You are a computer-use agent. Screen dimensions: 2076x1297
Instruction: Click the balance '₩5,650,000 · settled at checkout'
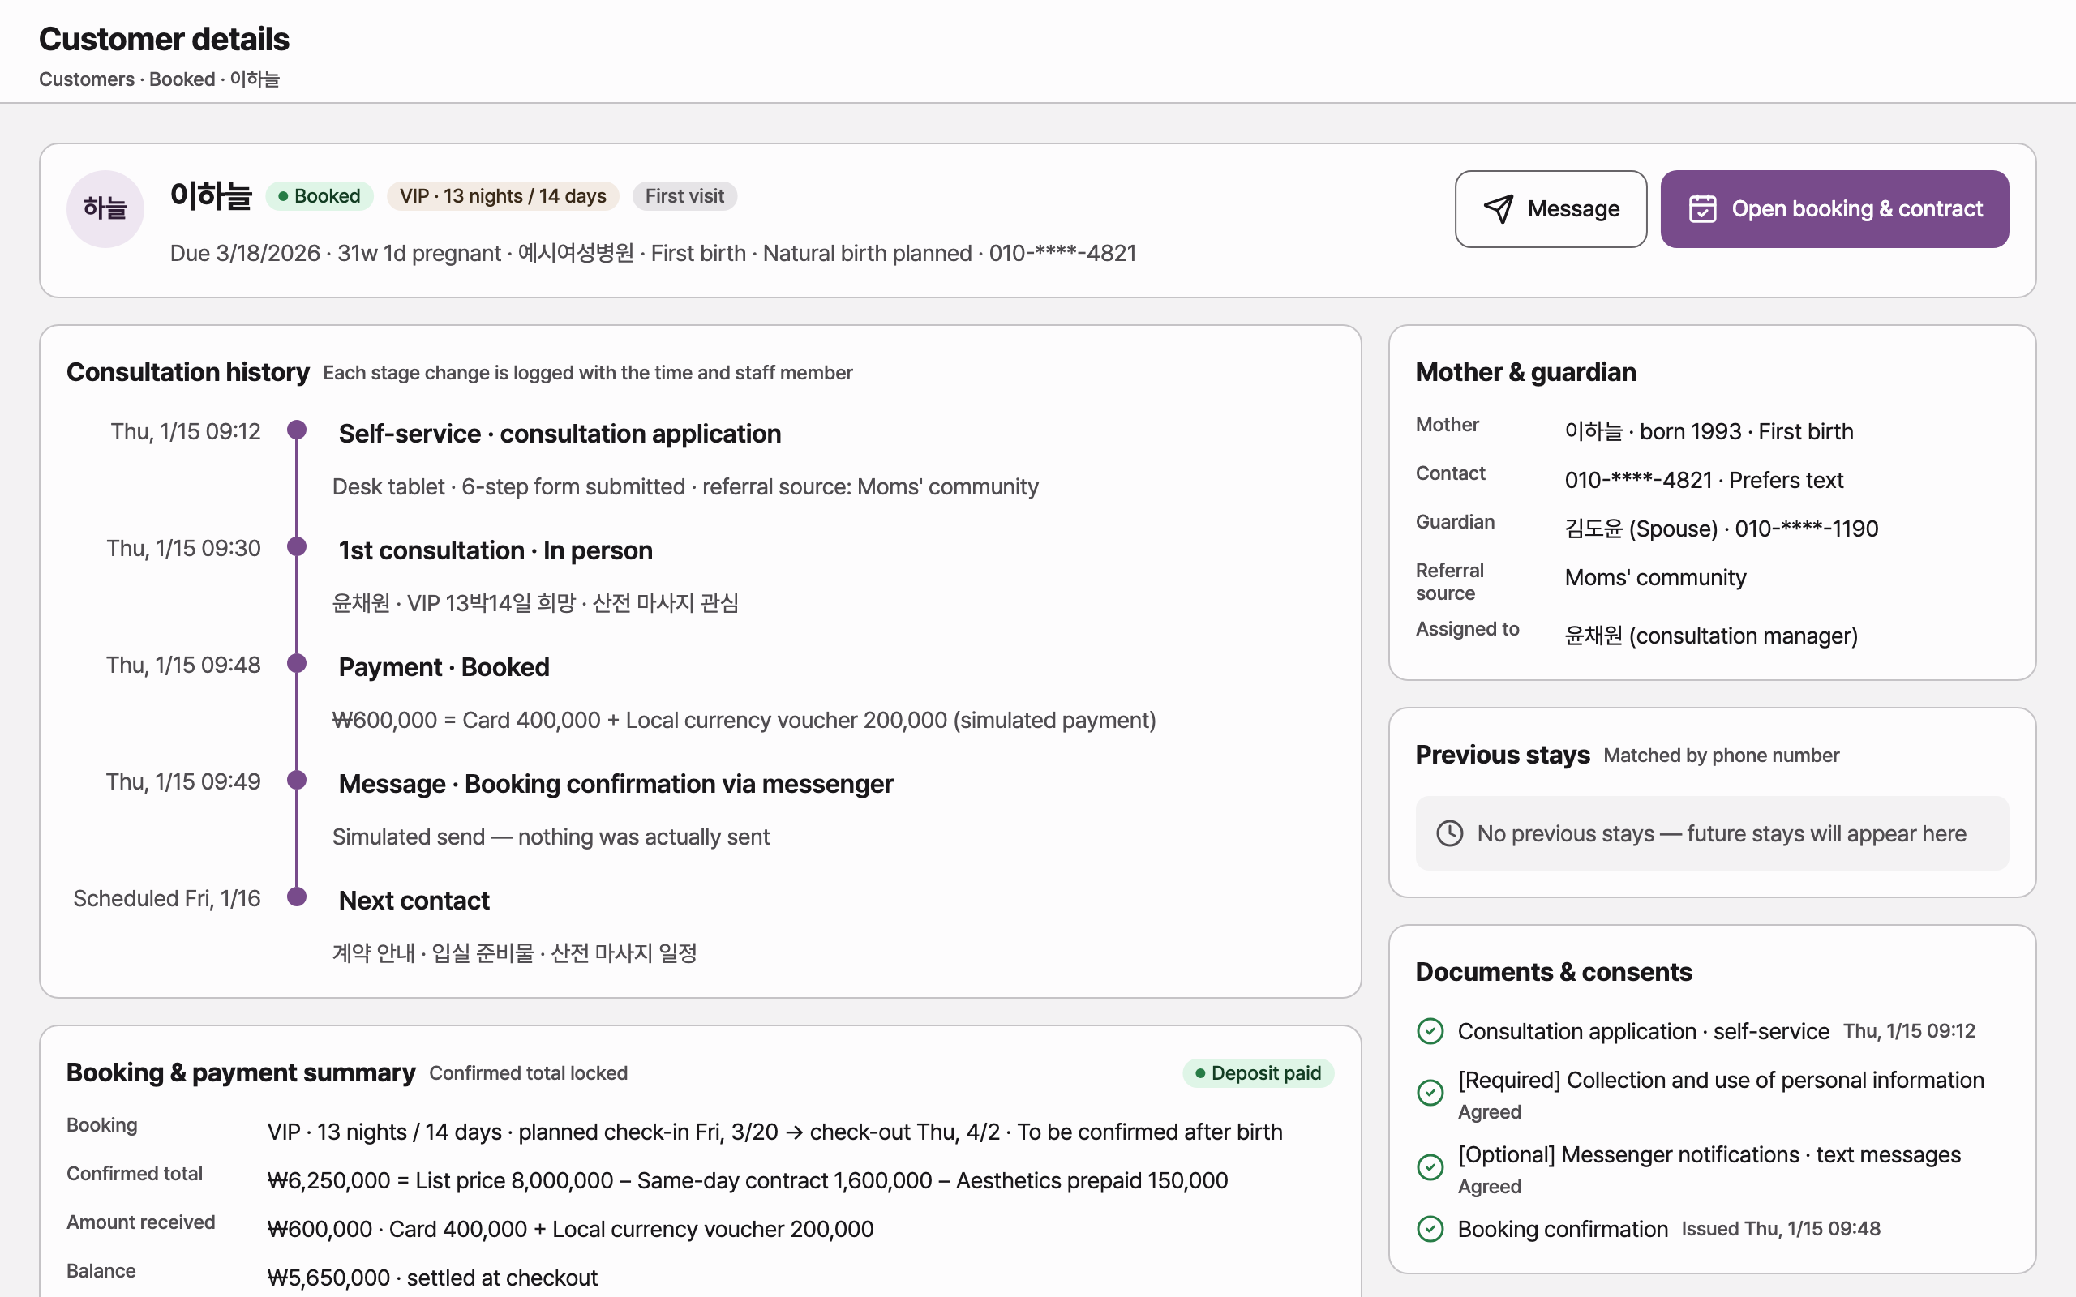pos(432,1278)
